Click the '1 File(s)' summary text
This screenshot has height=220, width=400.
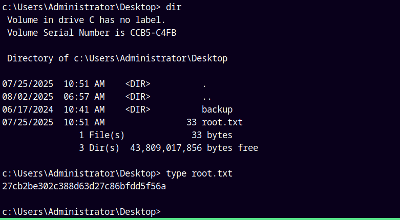point(102,135)
